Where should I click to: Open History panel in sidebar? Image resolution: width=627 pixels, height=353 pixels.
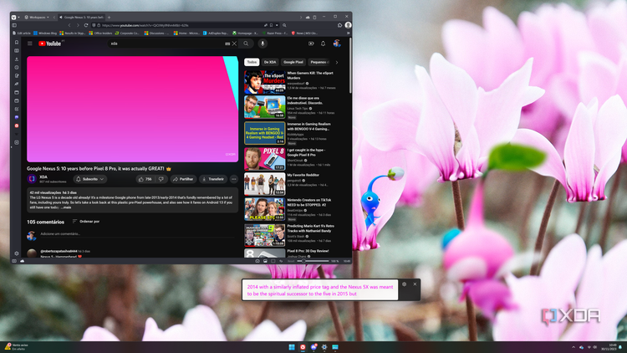[x=17, y=68]
